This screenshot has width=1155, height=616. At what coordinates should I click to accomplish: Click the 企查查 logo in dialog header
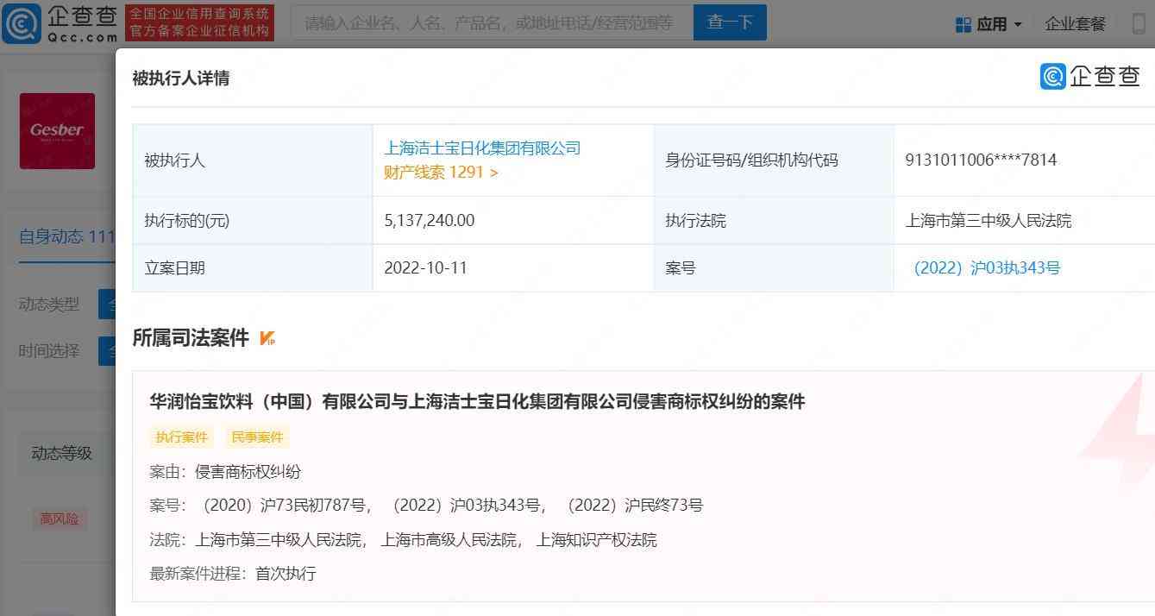pyautogui.click(x=1090, y=76)
